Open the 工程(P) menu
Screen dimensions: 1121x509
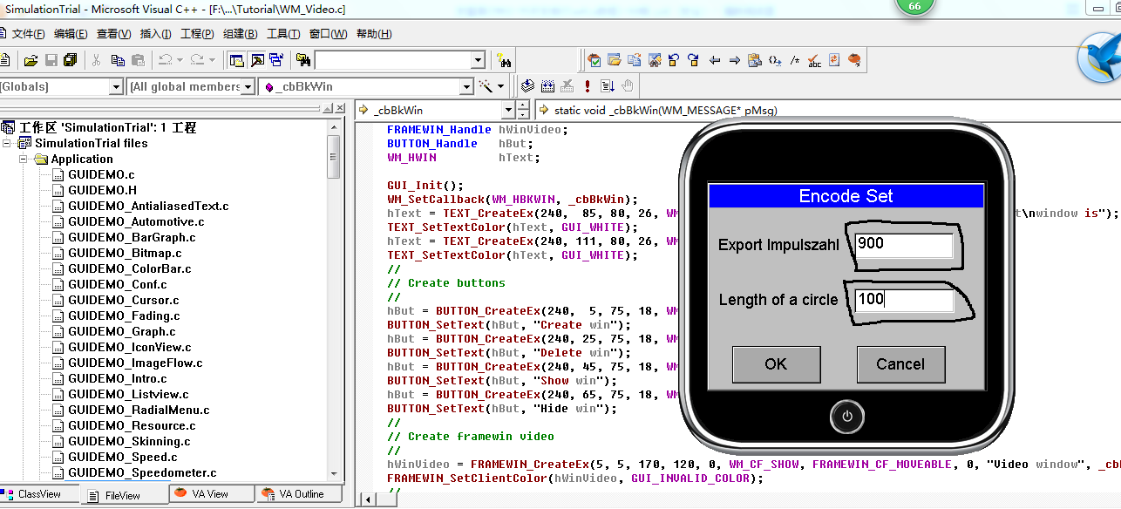pyautogui.click(x=197, y=34)
